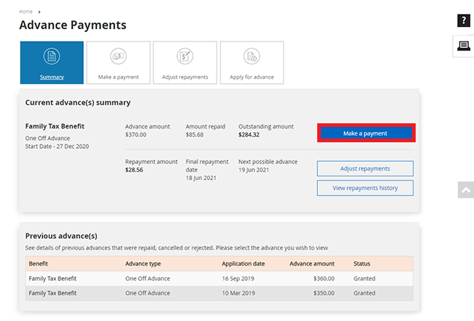
Task: Click the scroll-to-top arrow icon
Action: (x=465, y=190)
